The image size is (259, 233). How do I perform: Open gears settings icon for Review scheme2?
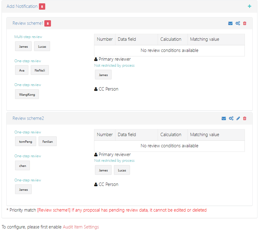click(x=231, y=118)
